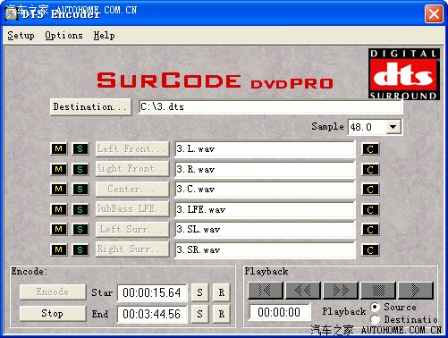Open the Help menu

point(104,35)
